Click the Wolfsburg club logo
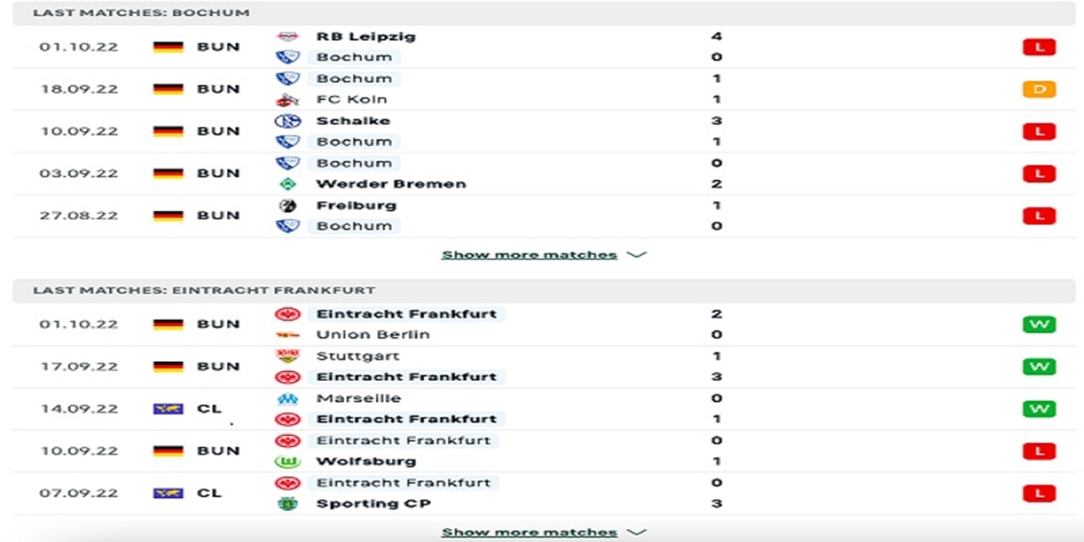This screenshot has width=1084, height=542. coord(288,461)
